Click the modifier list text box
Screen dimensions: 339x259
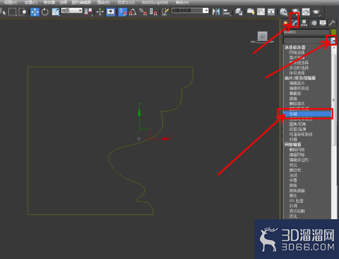[307, 40]
